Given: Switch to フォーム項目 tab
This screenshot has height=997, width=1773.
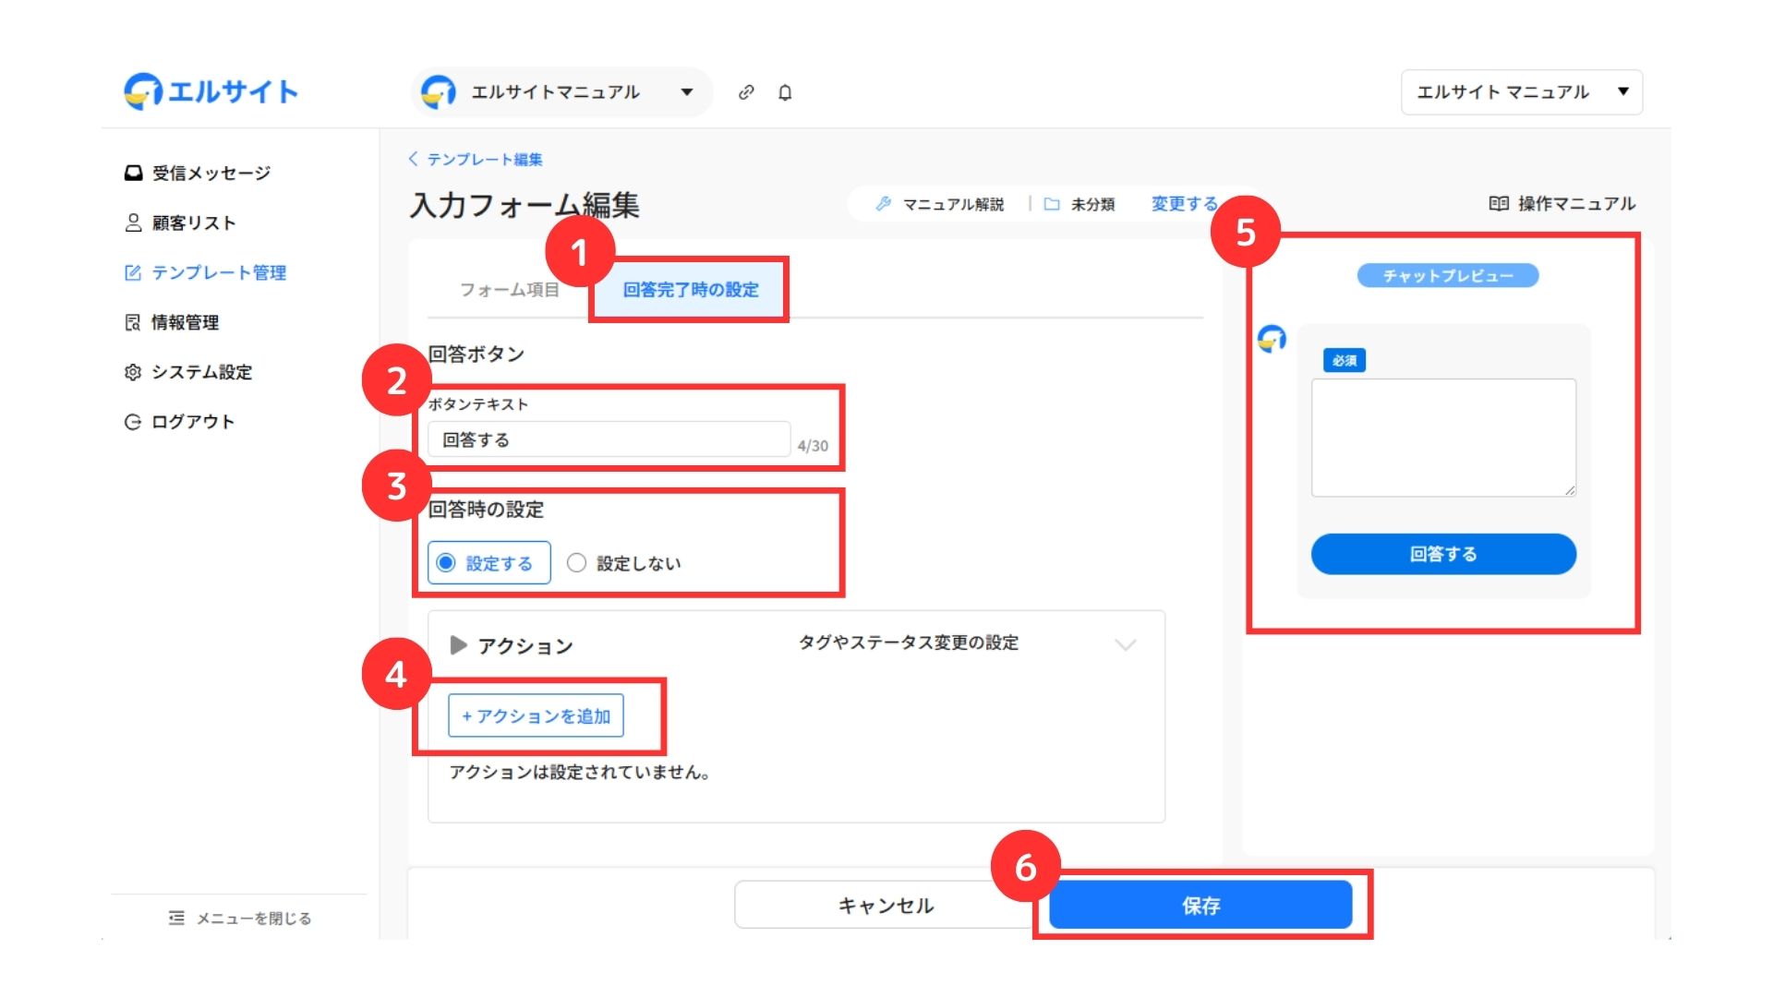Looking at the screenshot, I should (510, 290).
